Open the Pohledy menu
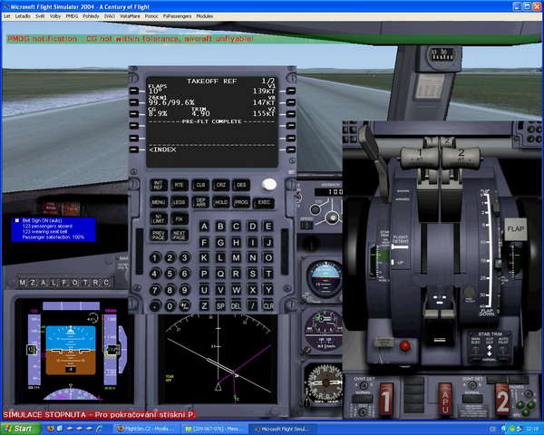Image resolution: width=544 pixels, height=435 pixels. pyautogui.click(x=91, y=16)
